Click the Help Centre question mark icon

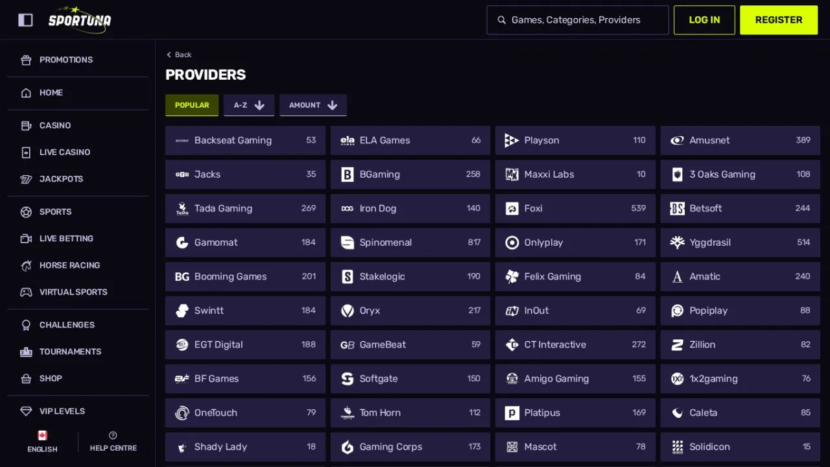pyautogui.click(x=113, y=435)
